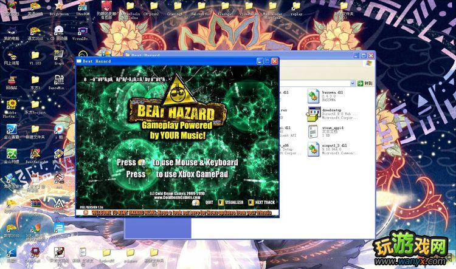Viewport: 456px width, 269px height.
Task: Open the Brightmoon desktop shortcut
Action: [x=59, y=9]
